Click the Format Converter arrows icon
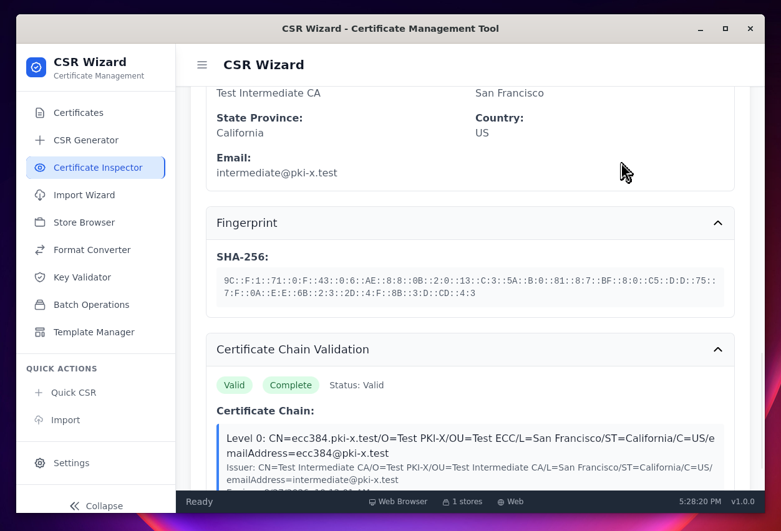This screenshot has height=531, width=781. [40, 250]
